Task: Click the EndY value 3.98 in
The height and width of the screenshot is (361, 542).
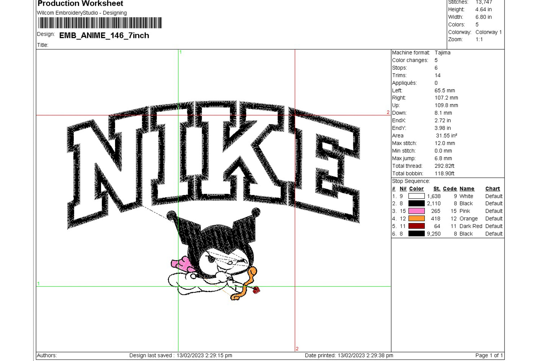Action: pyautogui.click(x=442, y=128)
